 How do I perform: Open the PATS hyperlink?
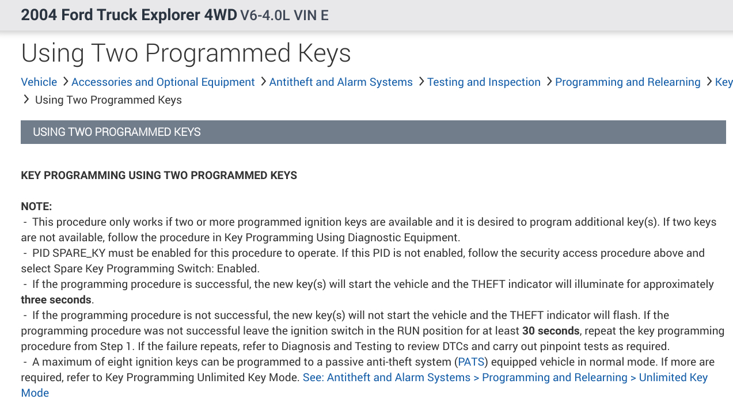(470, 362)
